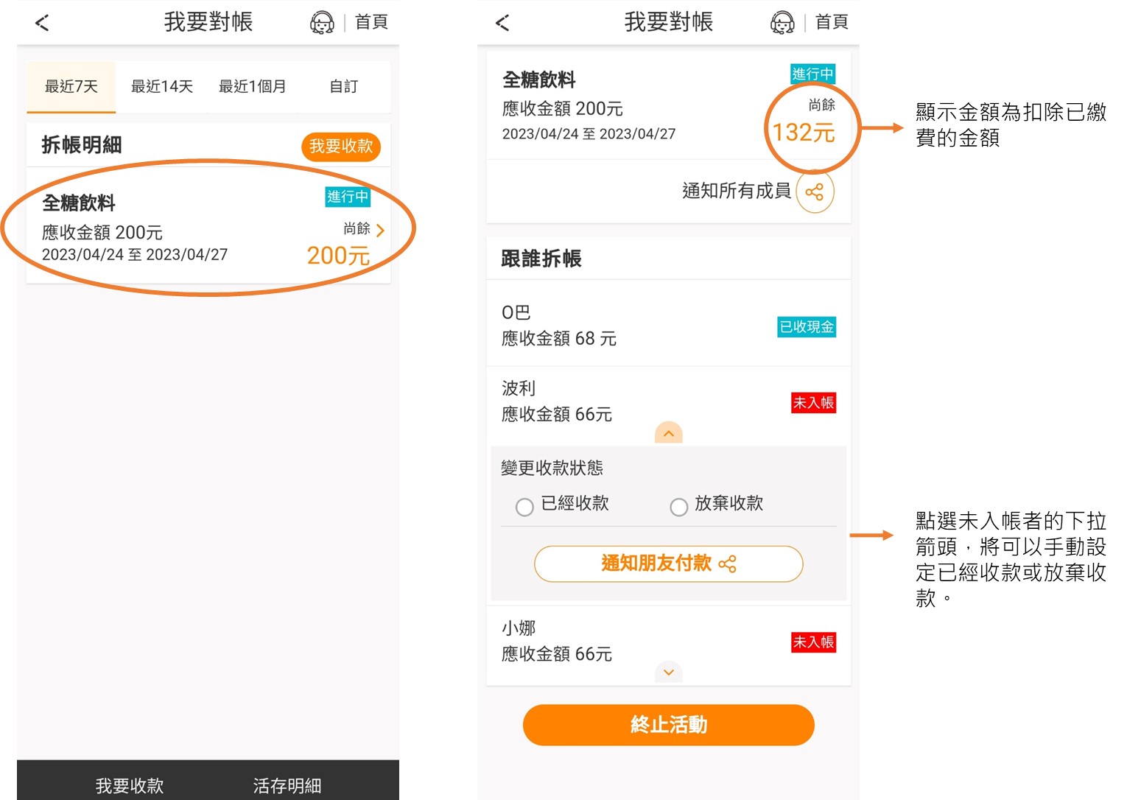Select the 已經收款 radio button

[524, 507]
